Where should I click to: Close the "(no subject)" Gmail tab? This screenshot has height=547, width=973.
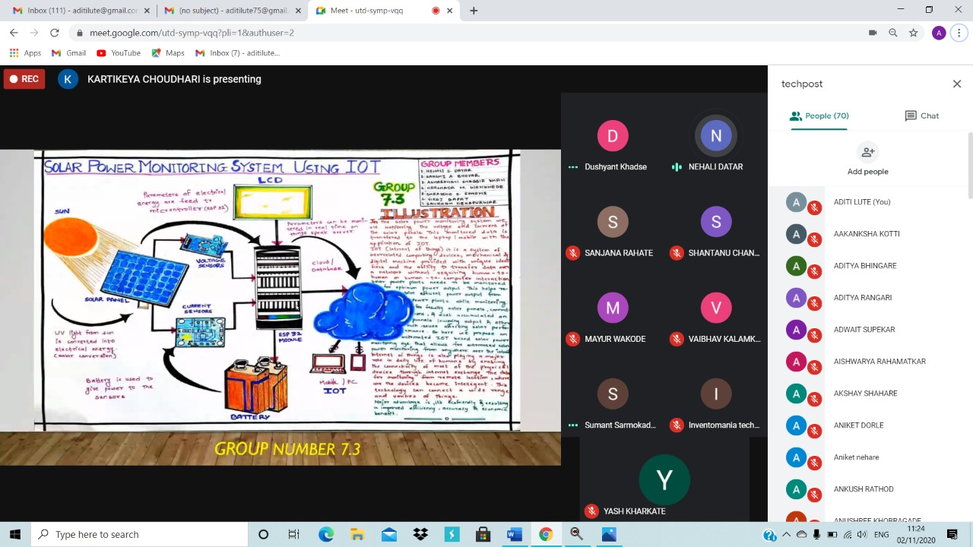point(298,11)
